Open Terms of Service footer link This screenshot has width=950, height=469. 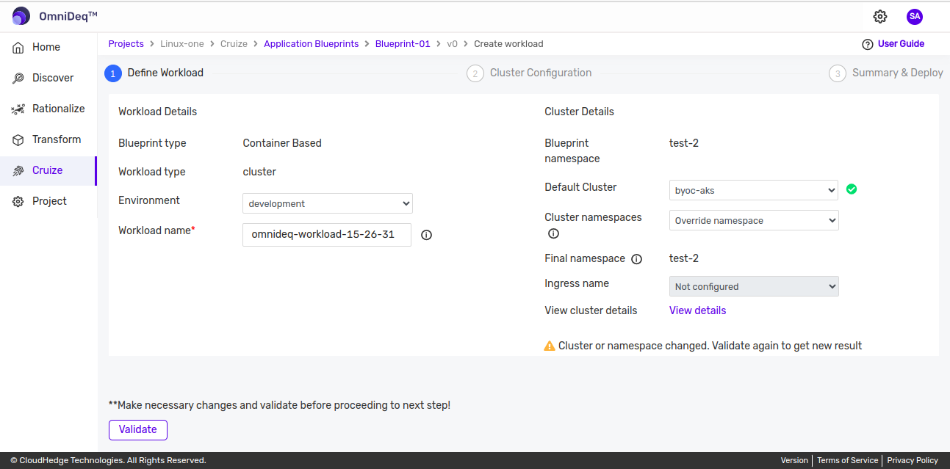coord(847,460)
